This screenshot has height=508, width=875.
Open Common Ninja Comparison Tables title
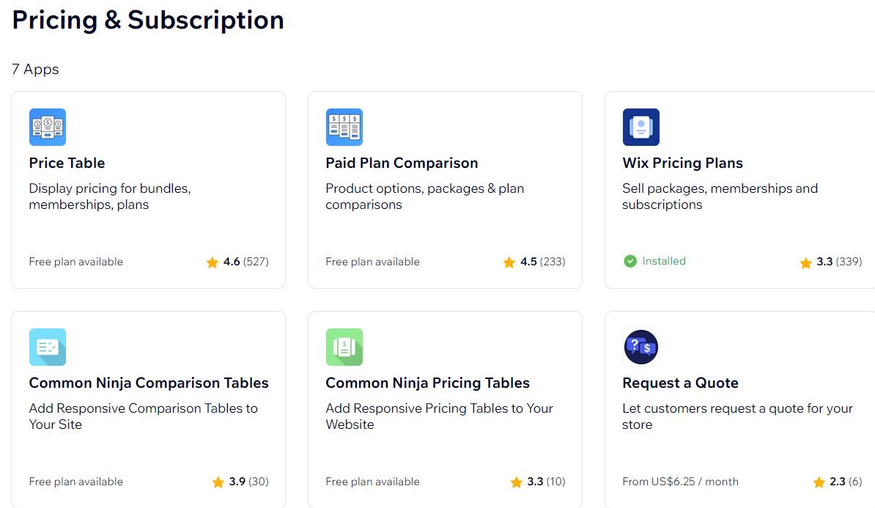[149, 383]
